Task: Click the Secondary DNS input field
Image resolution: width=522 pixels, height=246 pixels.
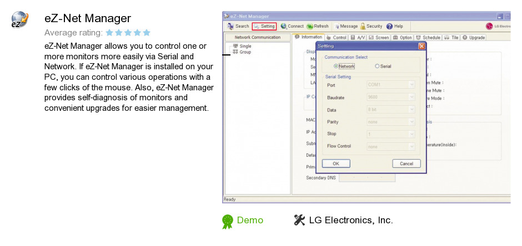Action: (x=367, y=178)
